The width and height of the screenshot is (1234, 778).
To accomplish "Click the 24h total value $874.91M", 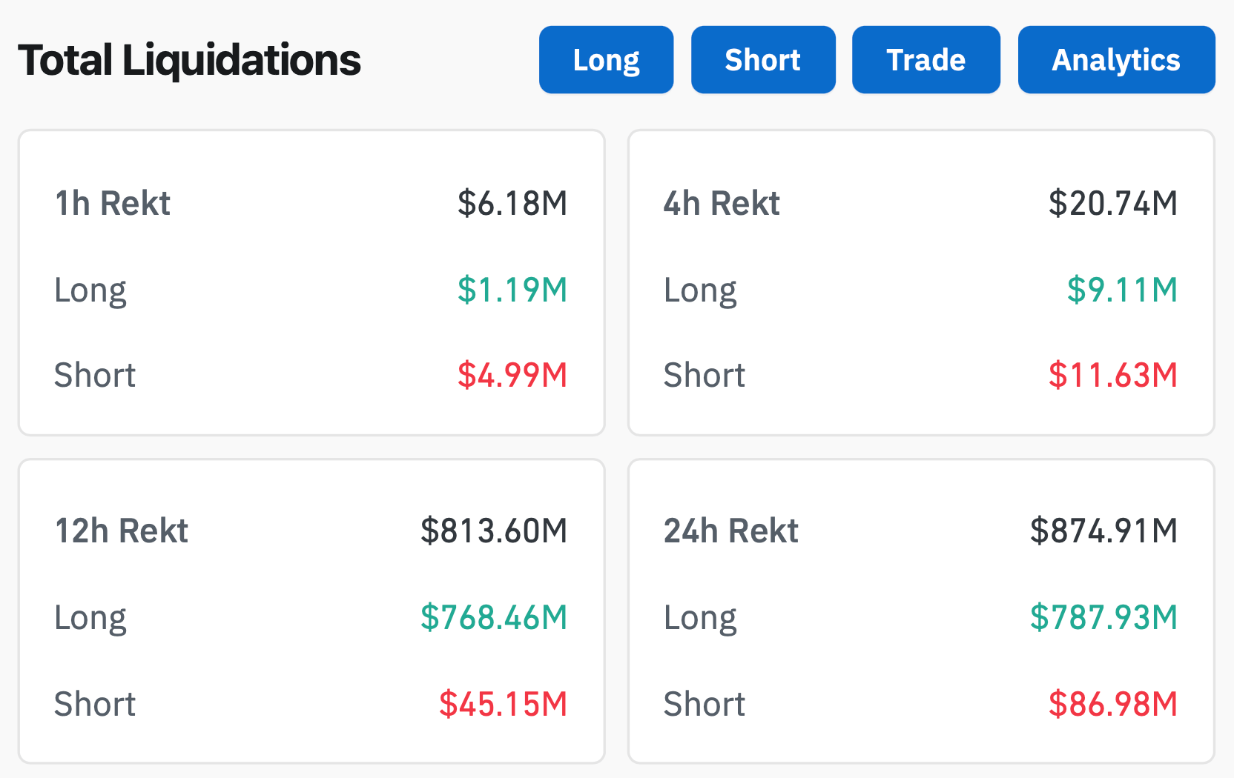I will [x=1103, y=531].
